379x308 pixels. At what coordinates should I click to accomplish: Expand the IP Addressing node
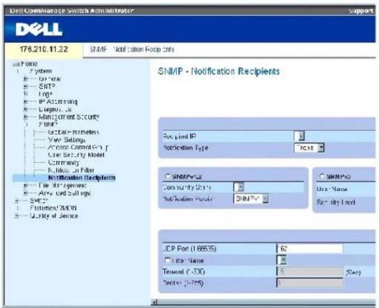tap(25, 102)
